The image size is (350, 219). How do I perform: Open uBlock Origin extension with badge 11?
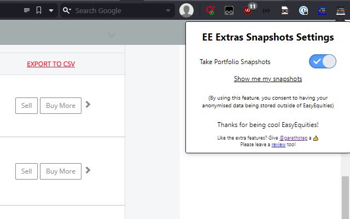click(x=248, y=10)
